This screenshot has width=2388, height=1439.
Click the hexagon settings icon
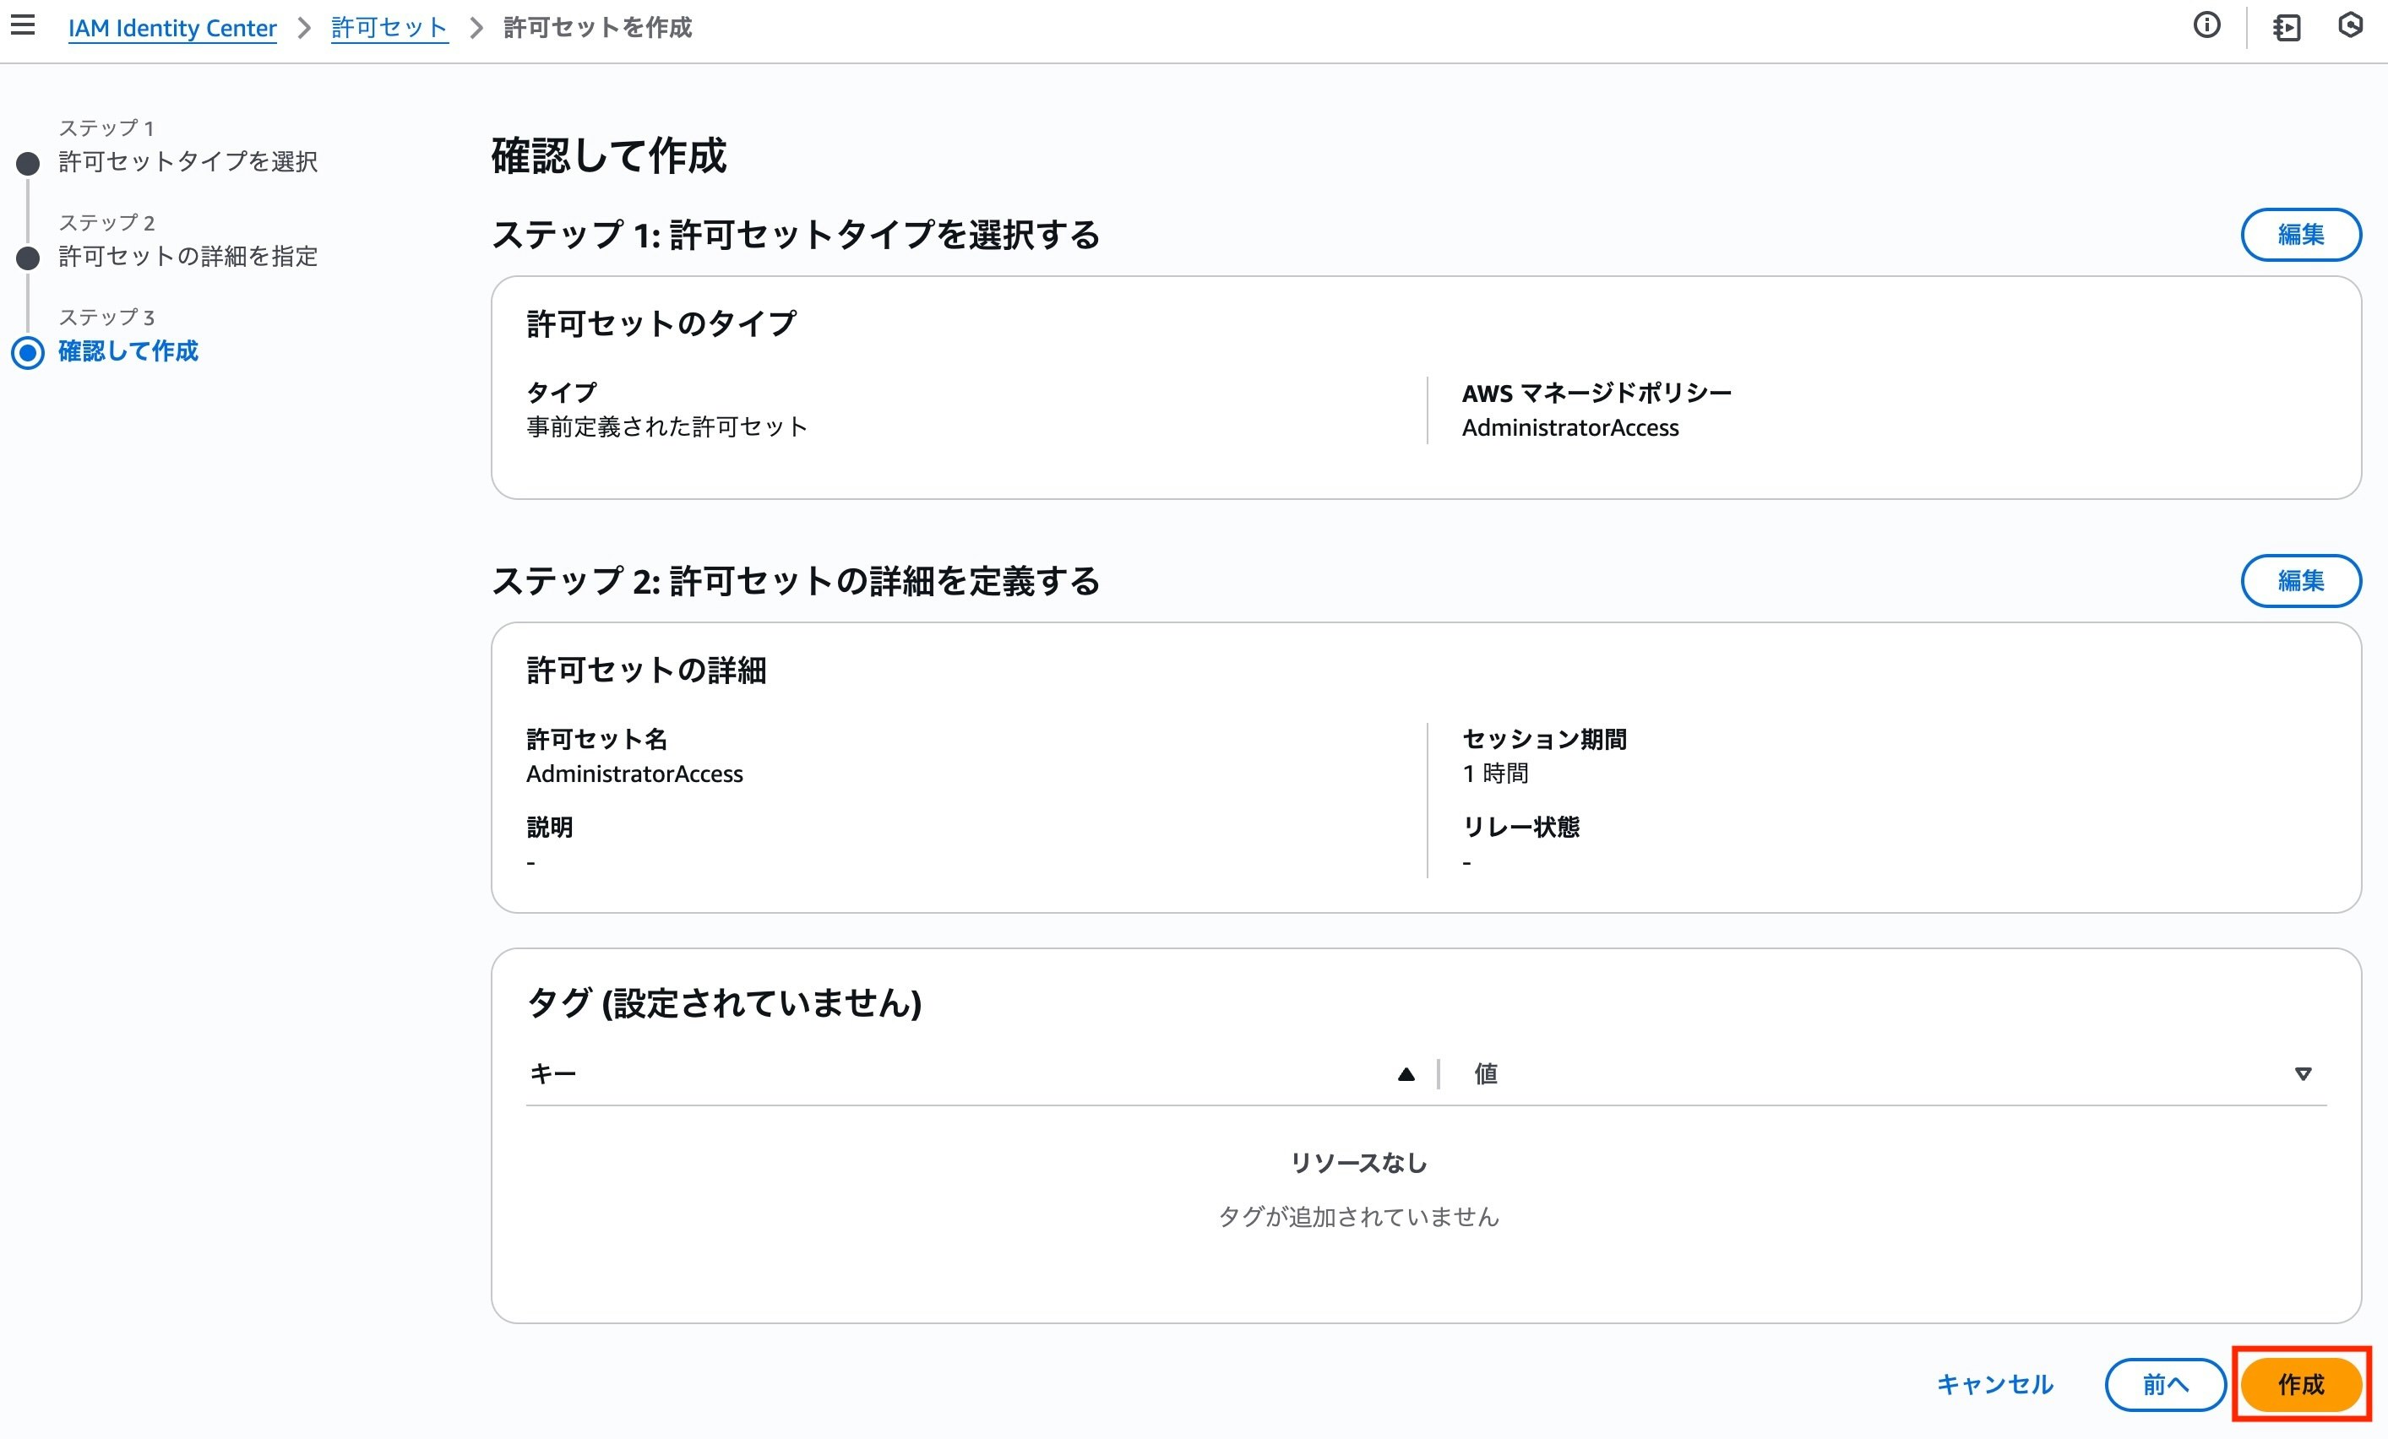pos(2351,25)
